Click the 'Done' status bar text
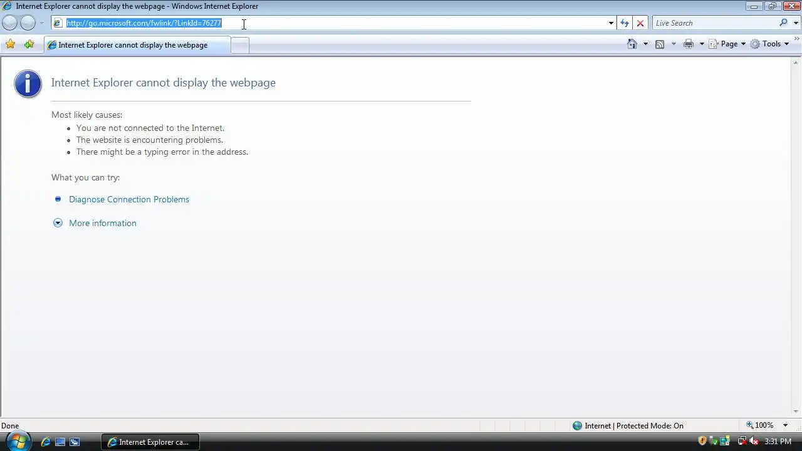 [10, 426]
